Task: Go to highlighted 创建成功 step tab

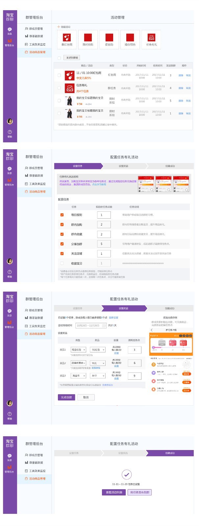Action: (x=170, y=453)
